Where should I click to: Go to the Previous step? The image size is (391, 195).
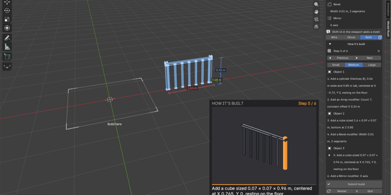(x=340, y=58)
